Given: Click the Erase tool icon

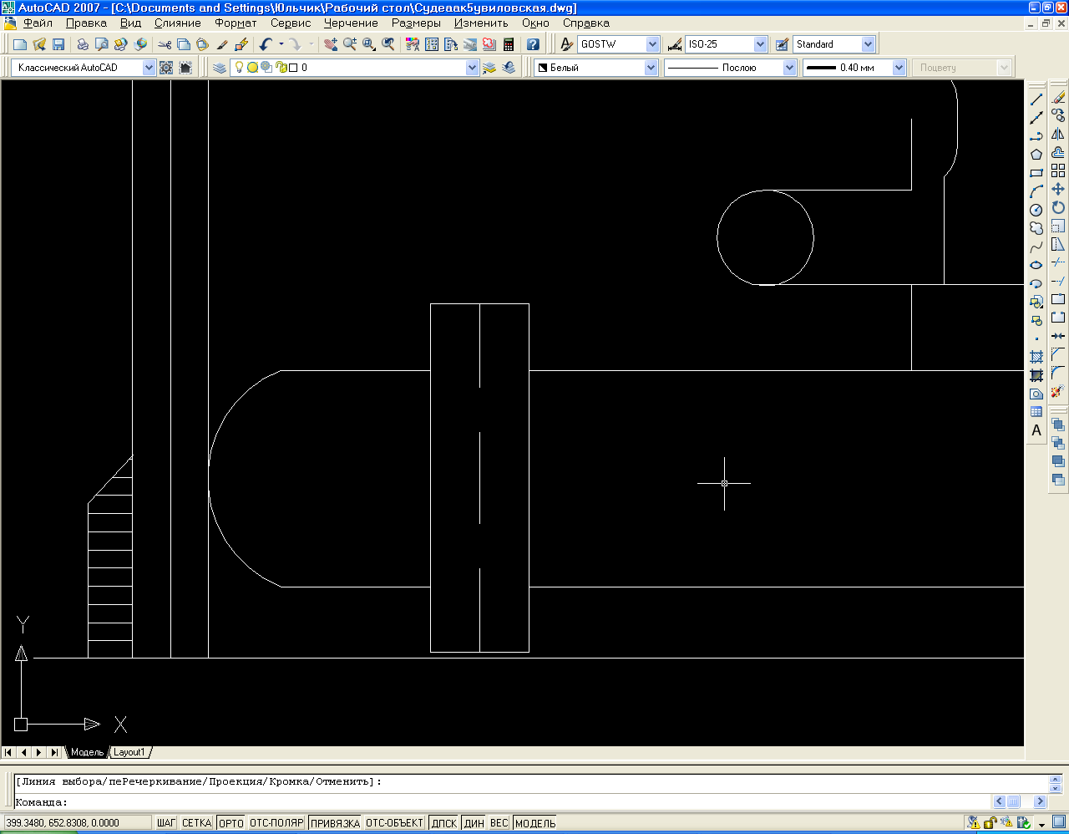Looking at the screenshot, I should 1058,97.
